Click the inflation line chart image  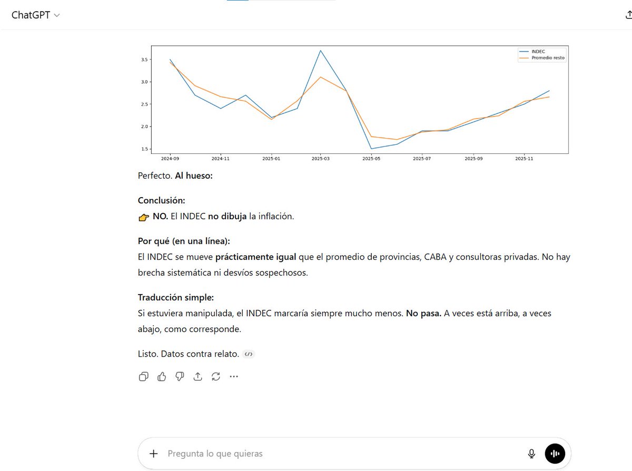pyautogui.click(x=354, y=103)
